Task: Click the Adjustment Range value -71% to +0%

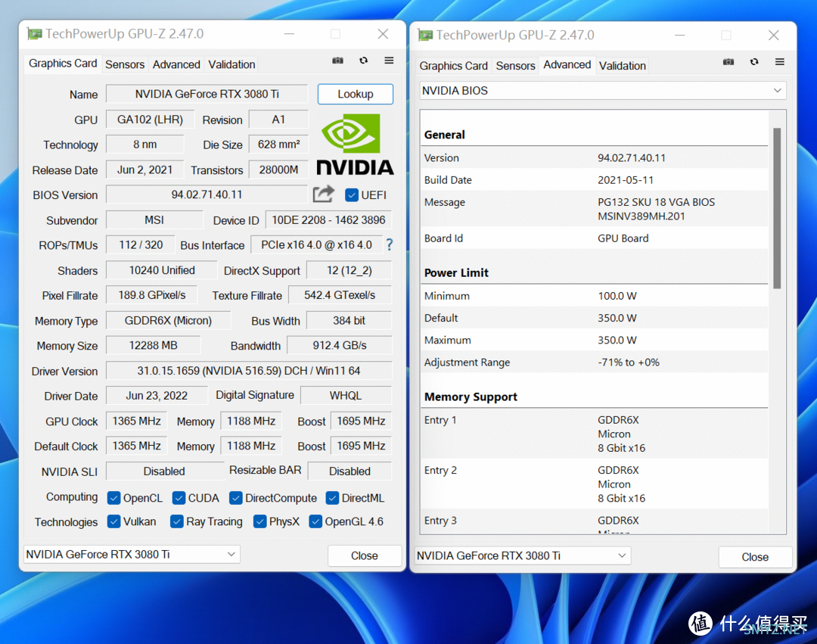Action: 629,362
